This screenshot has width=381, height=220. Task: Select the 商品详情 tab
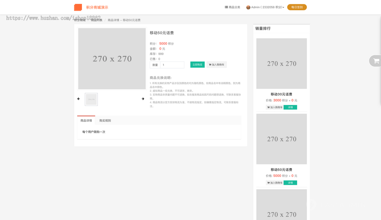(x=86, y=120)
